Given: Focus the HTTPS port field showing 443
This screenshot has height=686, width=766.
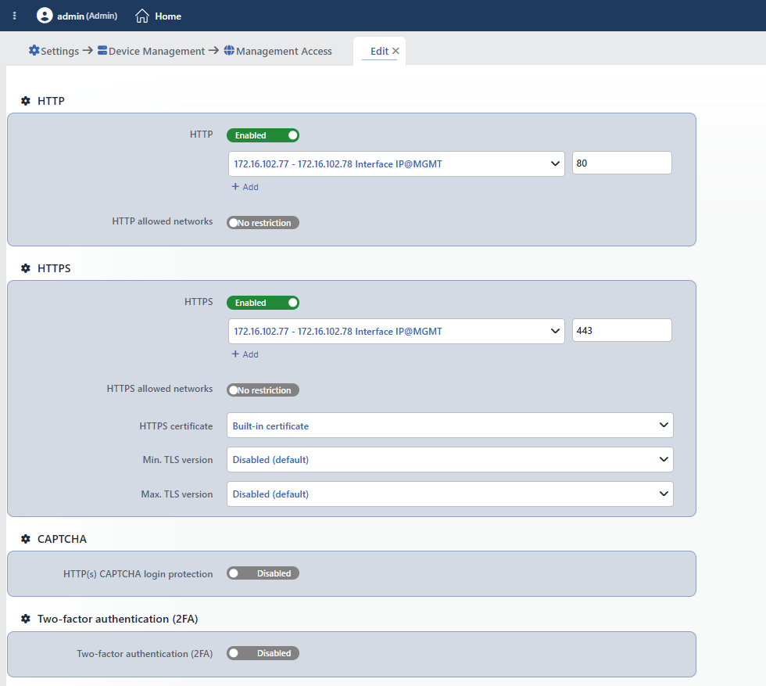Looking at the screenshot, I should pos(622,330).
